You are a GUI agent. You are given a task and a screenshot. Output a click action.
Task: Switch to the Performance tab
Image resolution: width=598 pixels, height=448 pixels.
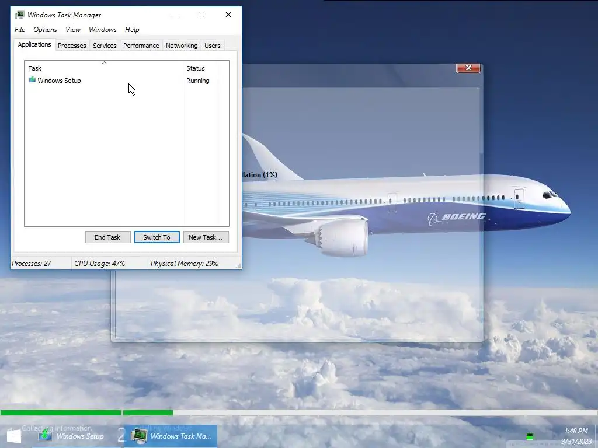coord(141,45)
